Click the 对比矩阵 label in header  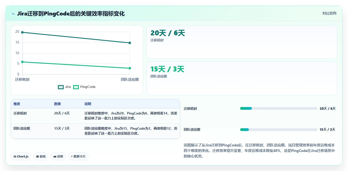(x=329, y=13)
